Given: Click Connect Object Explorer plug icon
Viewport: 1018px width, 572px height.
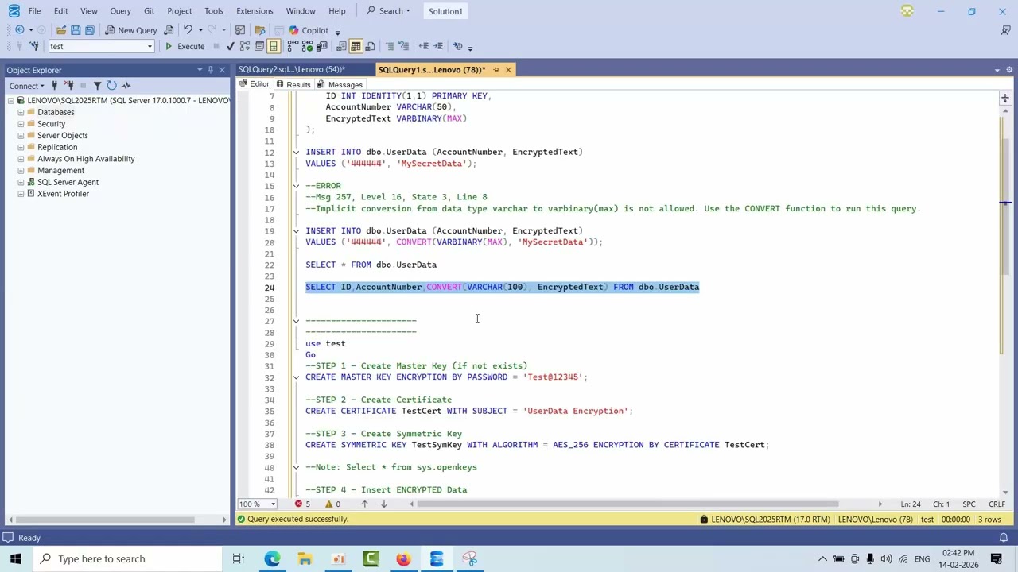Looking at the screenshot, I should click(54, 86).
